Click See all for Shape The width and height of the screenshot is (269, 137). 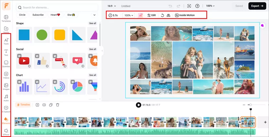(x=92, y=23)
